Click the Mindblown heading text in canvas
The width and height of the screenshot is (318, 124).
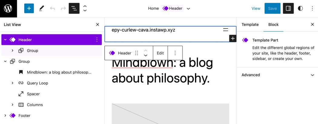(162, 70)
